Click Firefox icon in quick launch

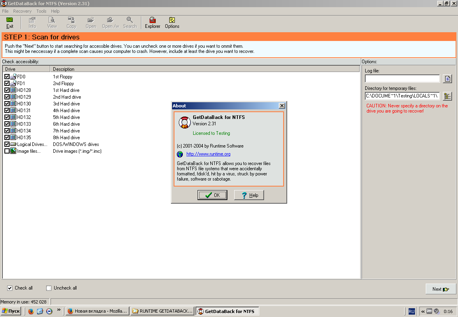point(31,311)
